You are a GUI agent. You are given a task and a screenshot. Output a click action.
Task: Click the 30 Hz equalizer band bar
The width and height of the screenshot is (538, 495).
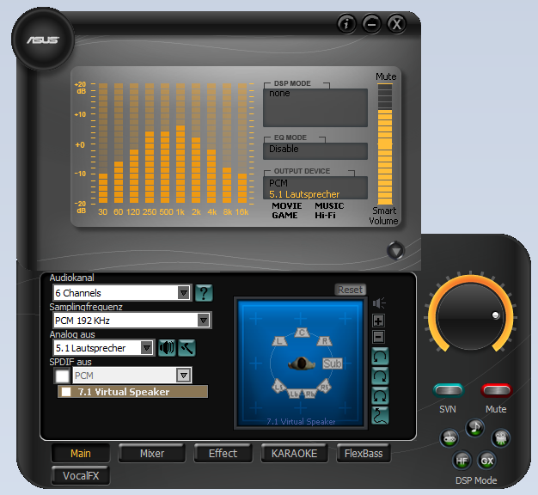pos(103,143)
